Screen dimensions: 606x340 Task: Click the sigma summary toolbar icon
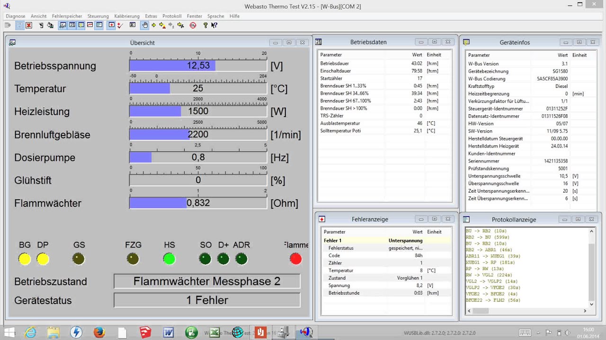133,25
